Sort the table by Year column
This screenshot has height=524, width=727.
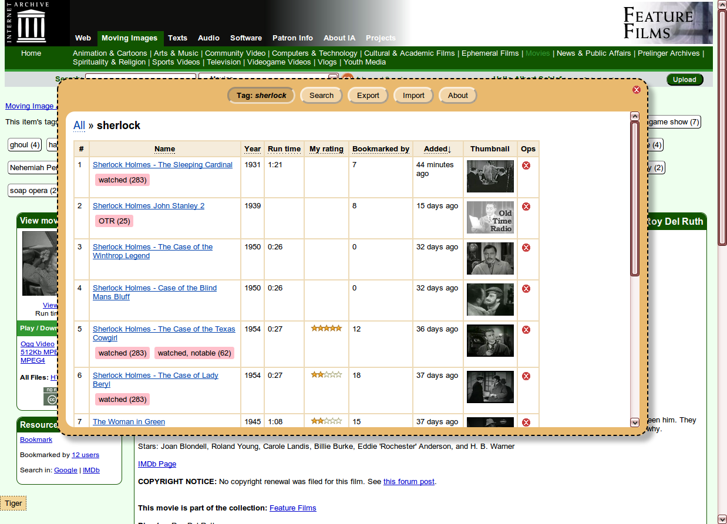coord(253,149)
